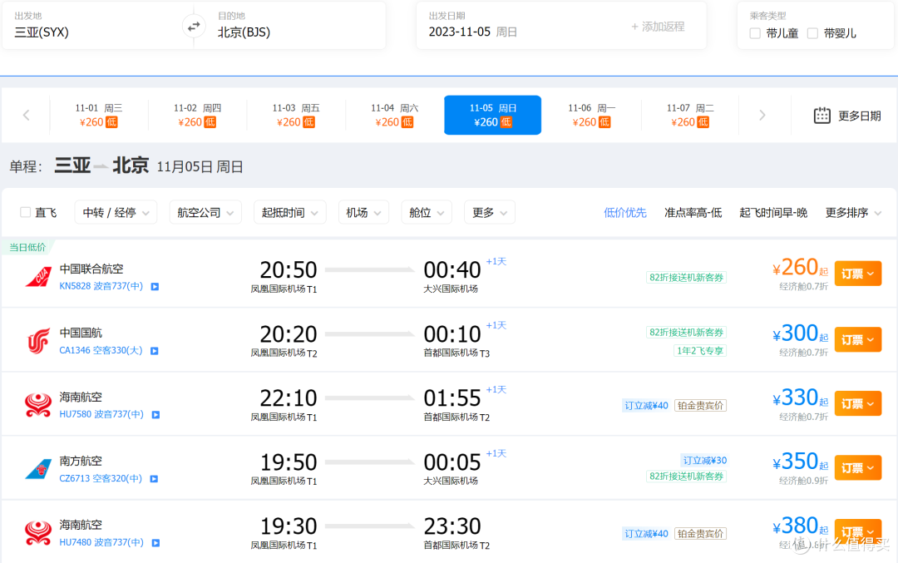Expand the 更多 filter dropdown

pyautogui.click(x=490, y=213)
